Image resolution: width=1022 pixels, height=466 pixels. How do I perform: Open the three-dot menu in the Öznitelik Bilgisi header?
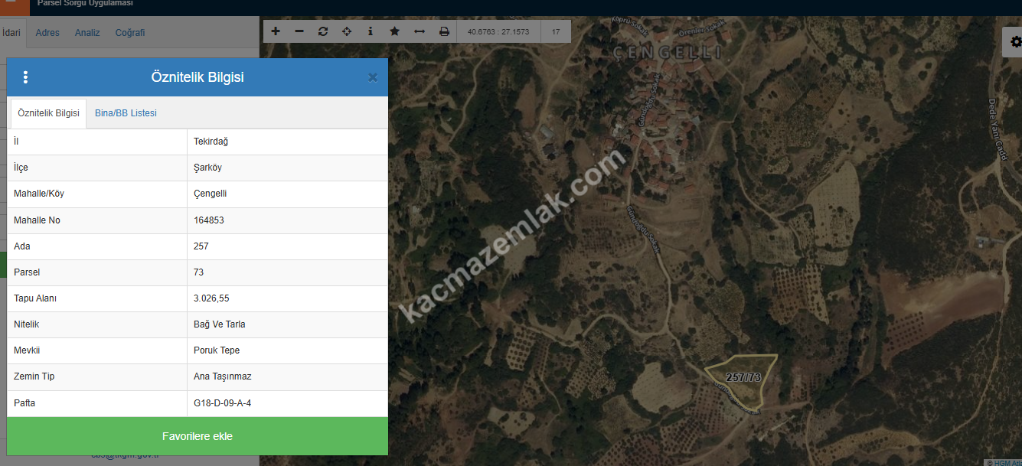coord(25,77)
